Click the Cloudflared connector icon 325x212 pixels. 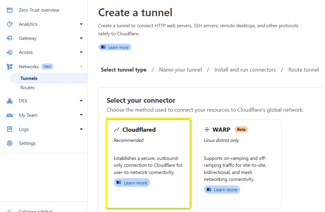117,130
